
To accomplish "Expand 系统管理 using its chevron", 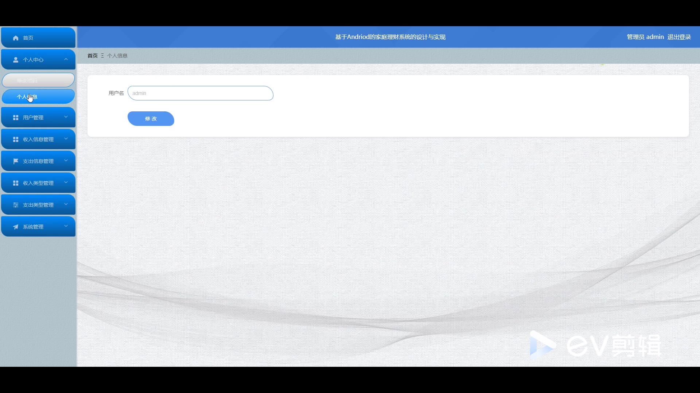I will click(x=66, y=226).
